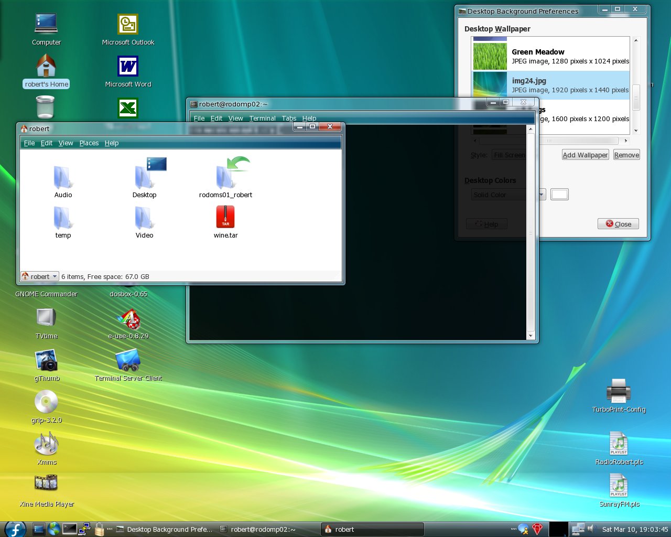Select the img24.jpg wallpaper entry

[551, 85]
